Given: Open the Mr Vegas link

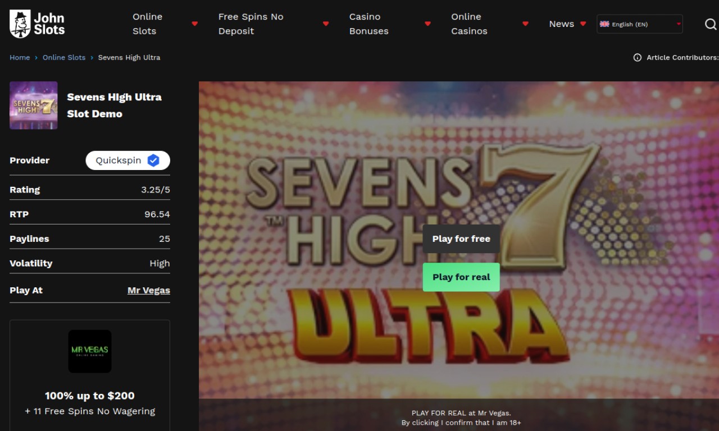Looking at the screenshot, I should (x=149, y=290).
